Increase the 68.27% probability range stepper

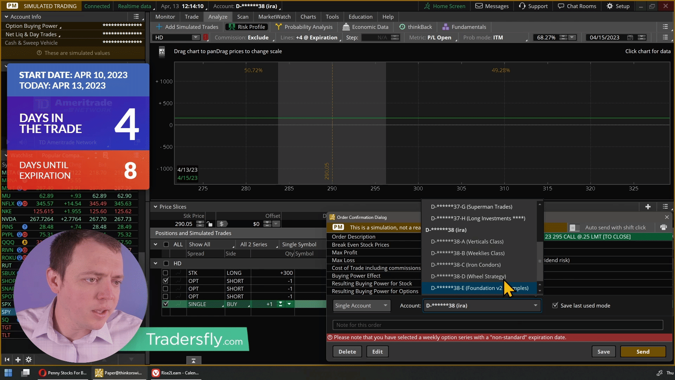(x=563, y=36)
